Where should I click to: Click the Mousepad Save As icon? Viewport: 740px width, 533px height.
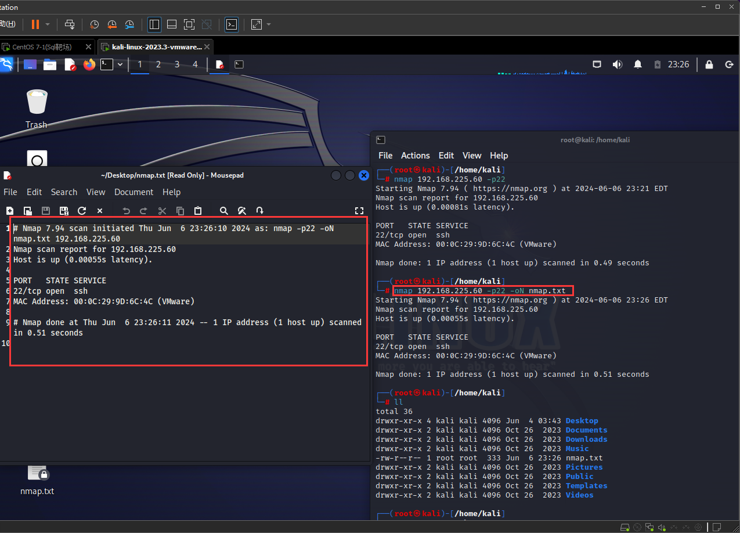[x=64, y=211]
